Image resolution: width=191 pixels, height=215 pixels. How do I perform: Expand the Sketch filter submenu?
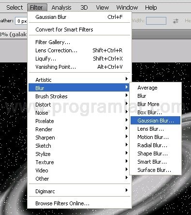pos(79,146)
